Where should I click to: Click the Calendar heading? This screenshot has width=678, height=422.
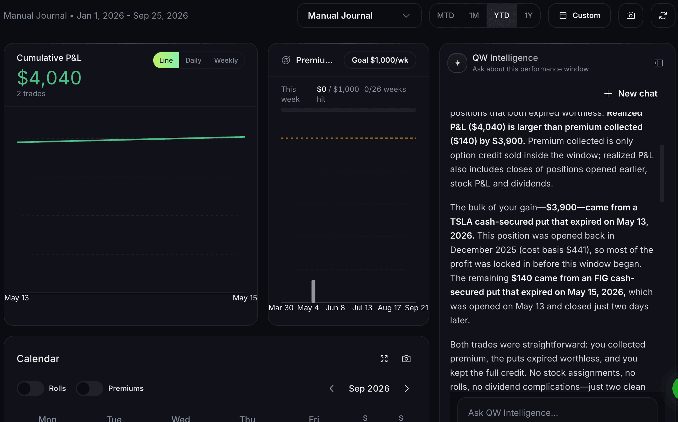pos(38,359)
